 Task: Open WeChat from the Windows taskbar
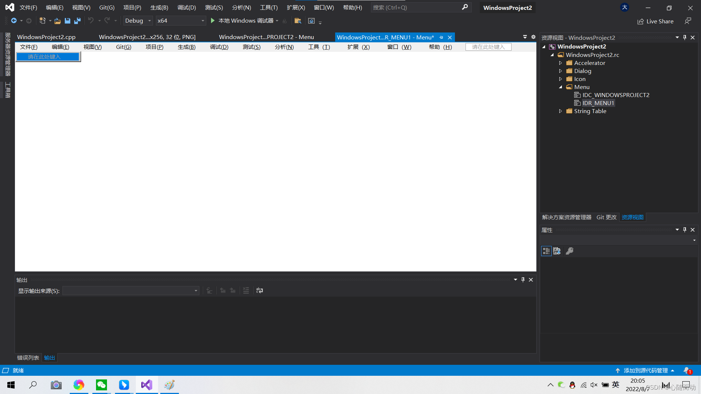101,385
